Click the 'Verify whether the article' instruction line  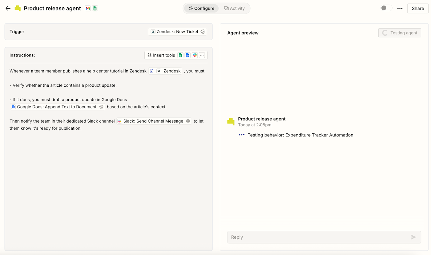(x=63, y=85)
